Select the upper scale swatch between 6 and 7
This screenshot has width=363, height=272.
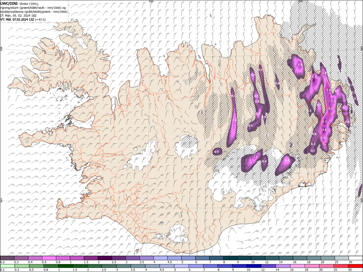202,258
